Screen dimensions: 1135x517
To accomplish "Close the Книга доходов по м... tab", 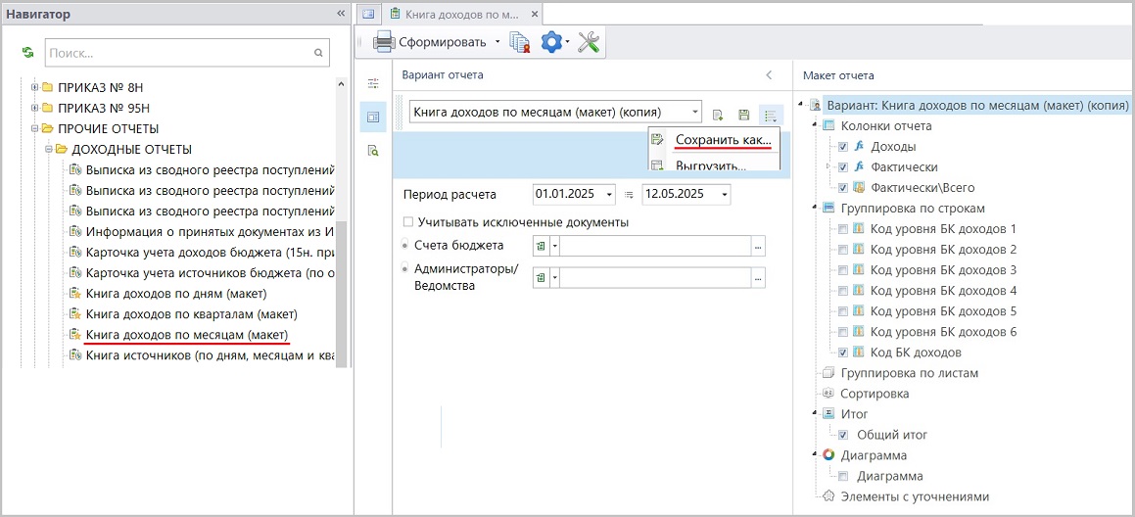I will click(535, 13).
